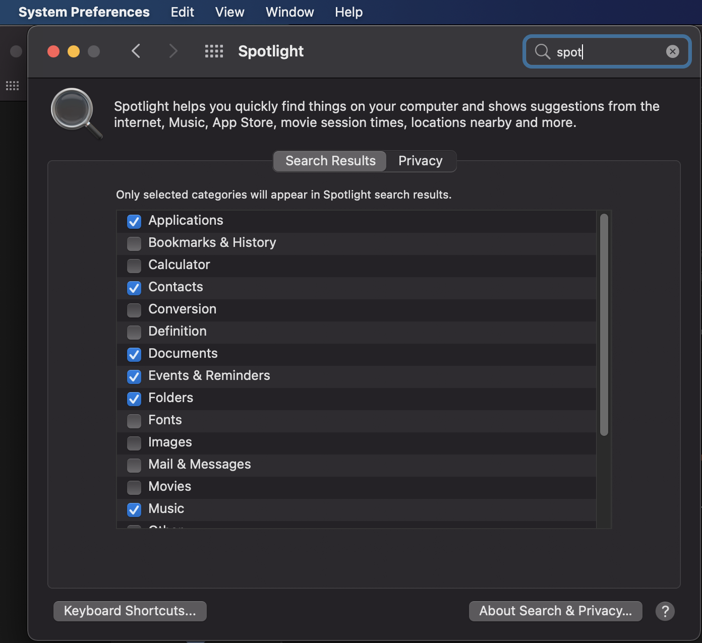Enable the Calculator category
This screenshot has width=702, height=643.
click(x=134, y=266)
